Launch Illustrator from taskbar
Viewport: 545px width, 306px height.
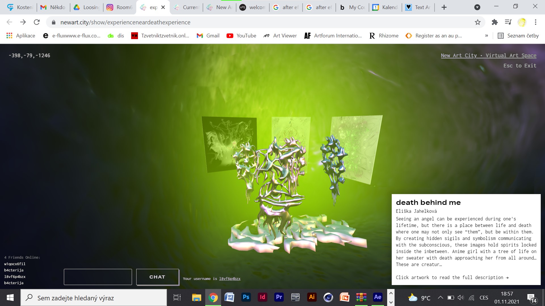(x=312, y=297)
